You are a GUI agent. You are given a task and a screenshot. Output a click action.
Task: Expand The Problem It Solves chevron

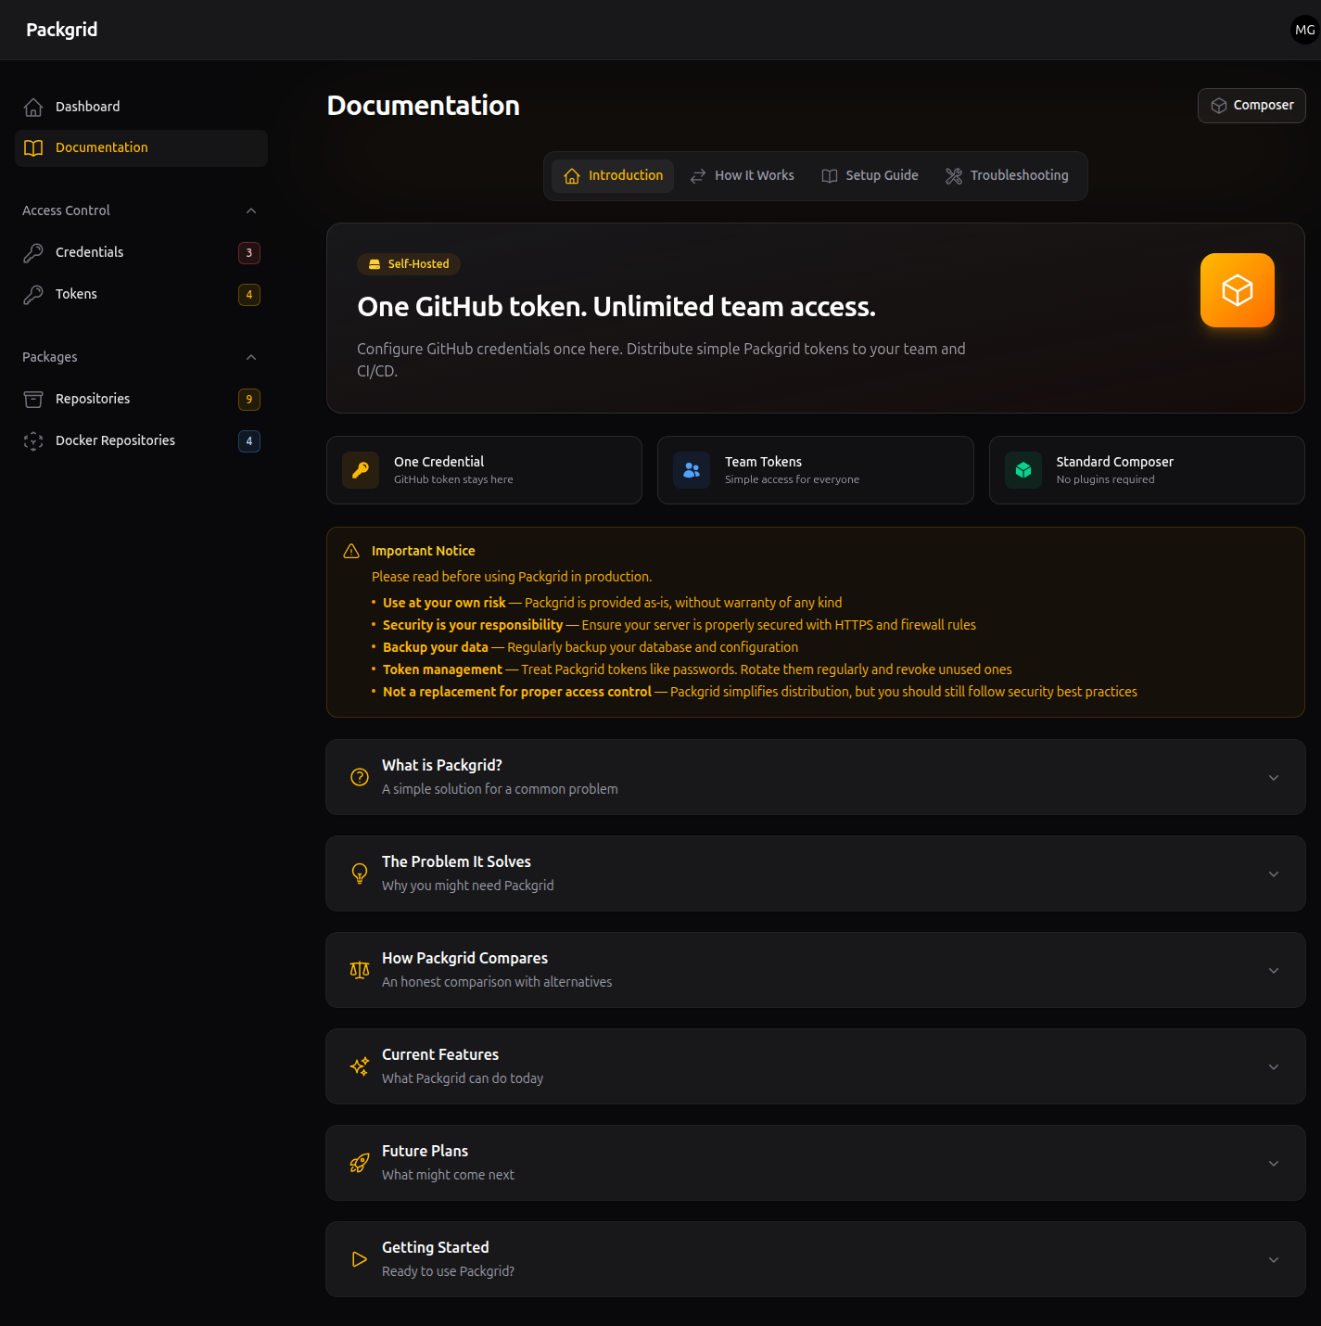[1274, 873]
